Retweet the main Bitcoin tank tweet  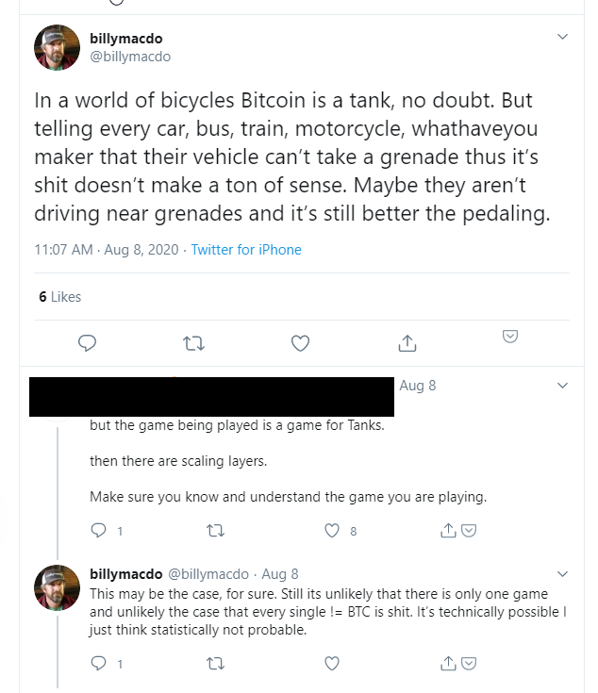193,343
